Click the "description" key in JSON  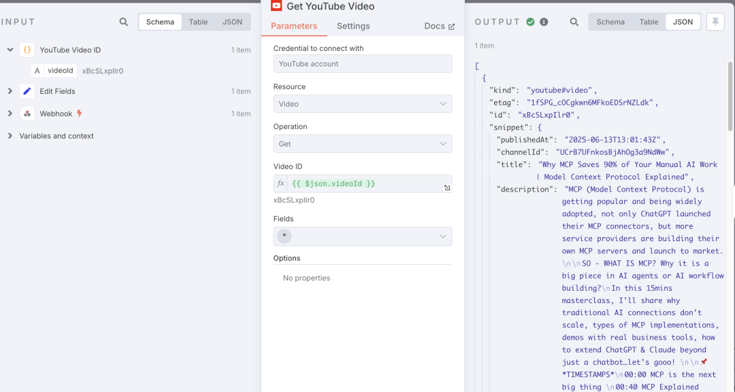(526, 190)
